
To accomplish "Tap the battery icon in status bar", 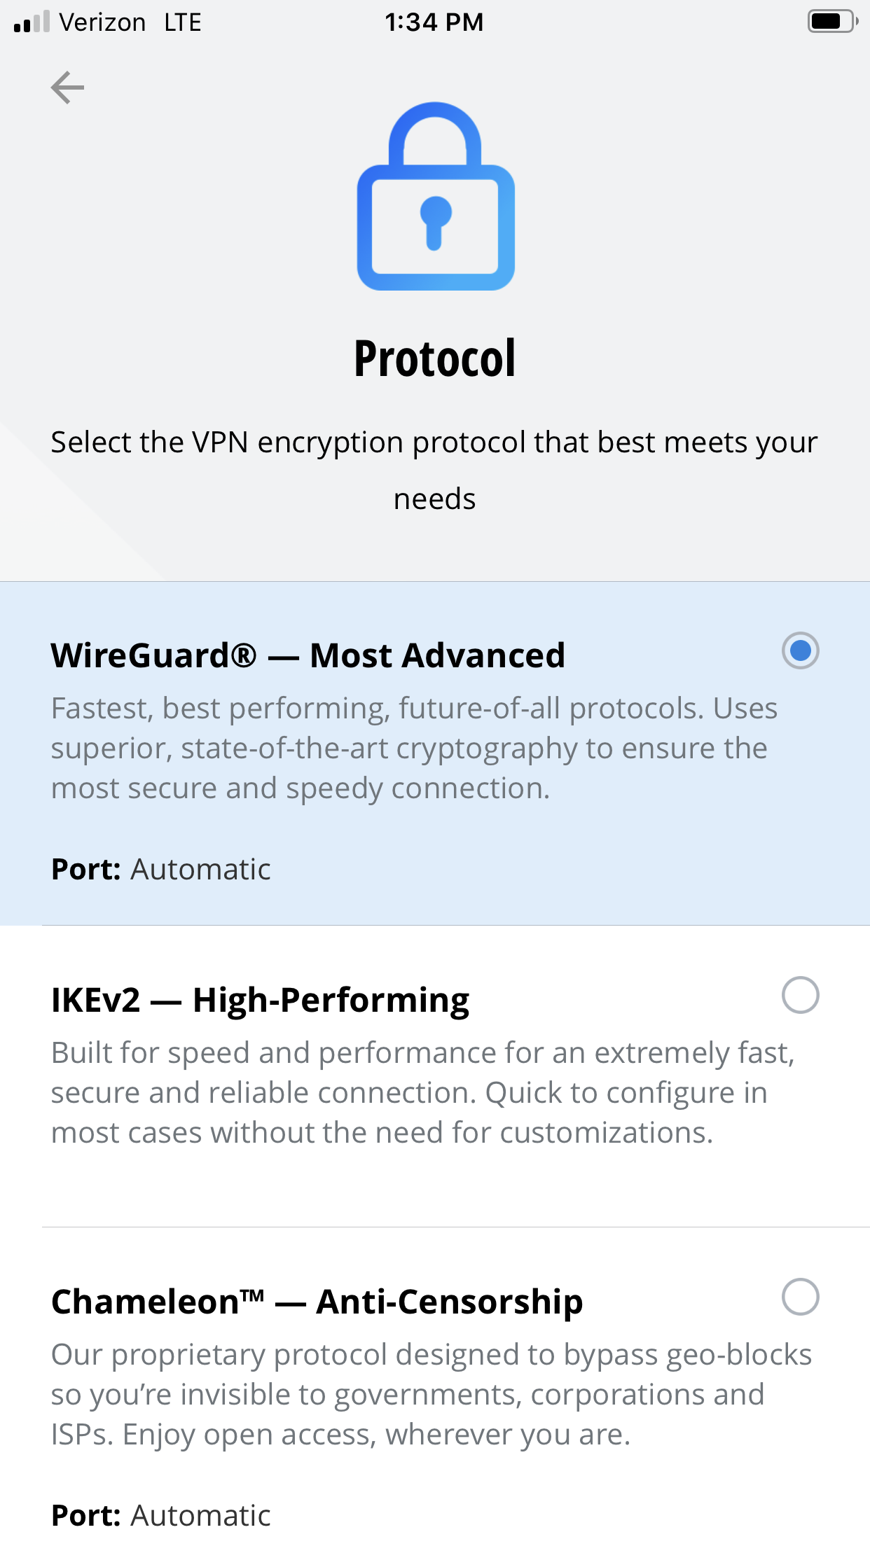I will 831,22.
